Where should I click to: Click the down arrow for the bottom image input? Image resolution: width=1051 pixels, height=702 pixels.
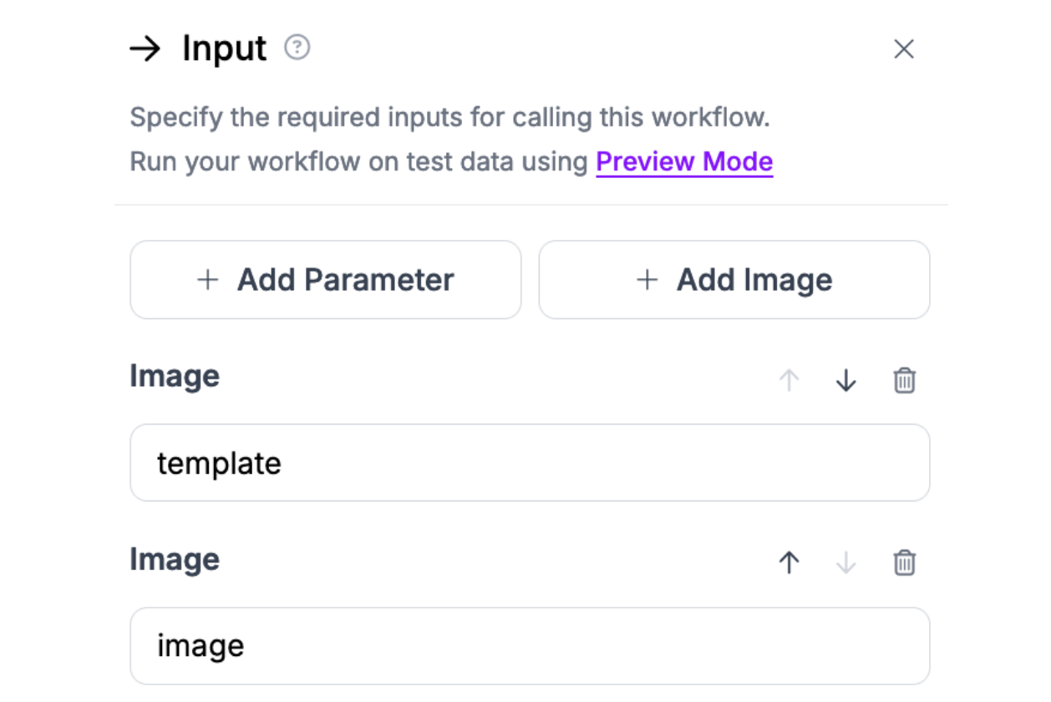pos(846,563)
